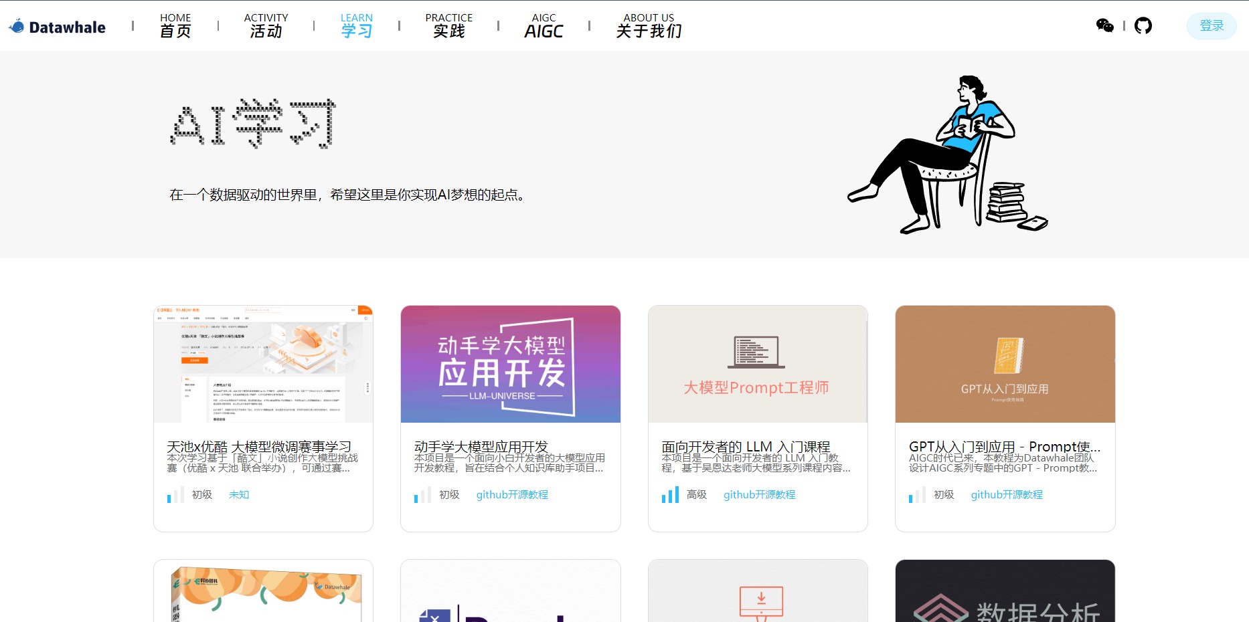The width and height of the screenshot is (1249, 622).
Task: Open github开源教程 link under 面向开发者的 LLM
Action: click(760, 495)
